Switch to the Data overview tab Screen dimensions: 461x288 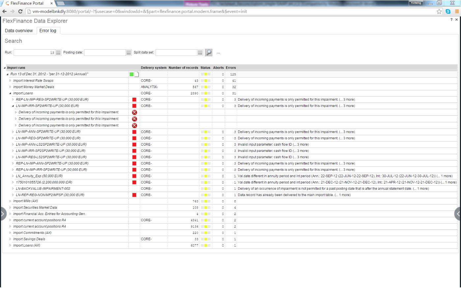coord(19,31)
